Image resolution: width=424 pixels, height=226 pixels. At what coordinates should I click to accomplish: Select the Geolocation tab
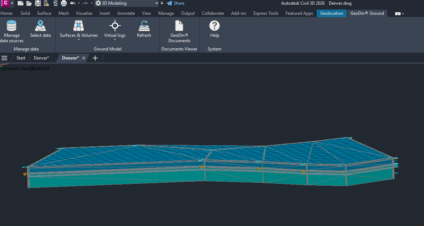[x=332, y=13]
